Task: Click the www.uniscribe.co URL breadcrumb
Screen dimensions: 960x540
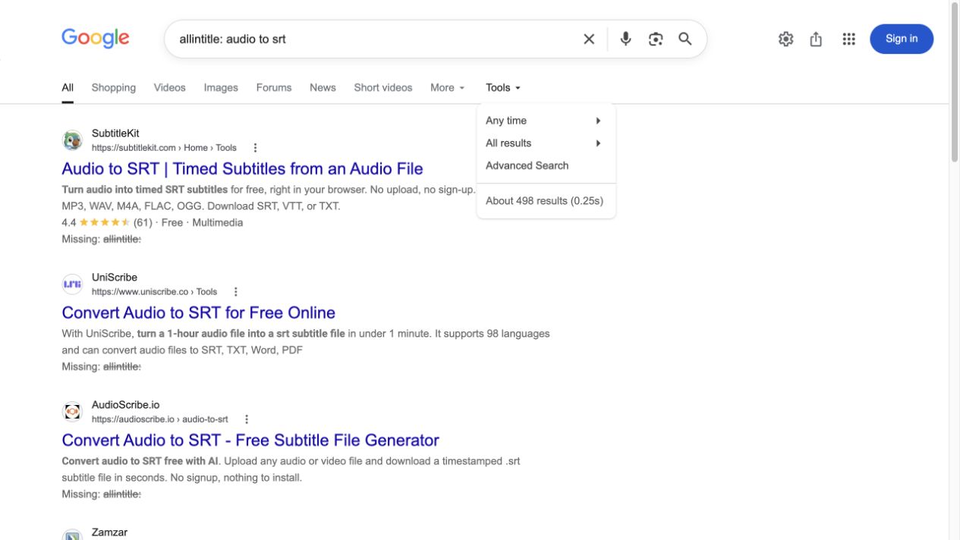Action: coord(154,292)
